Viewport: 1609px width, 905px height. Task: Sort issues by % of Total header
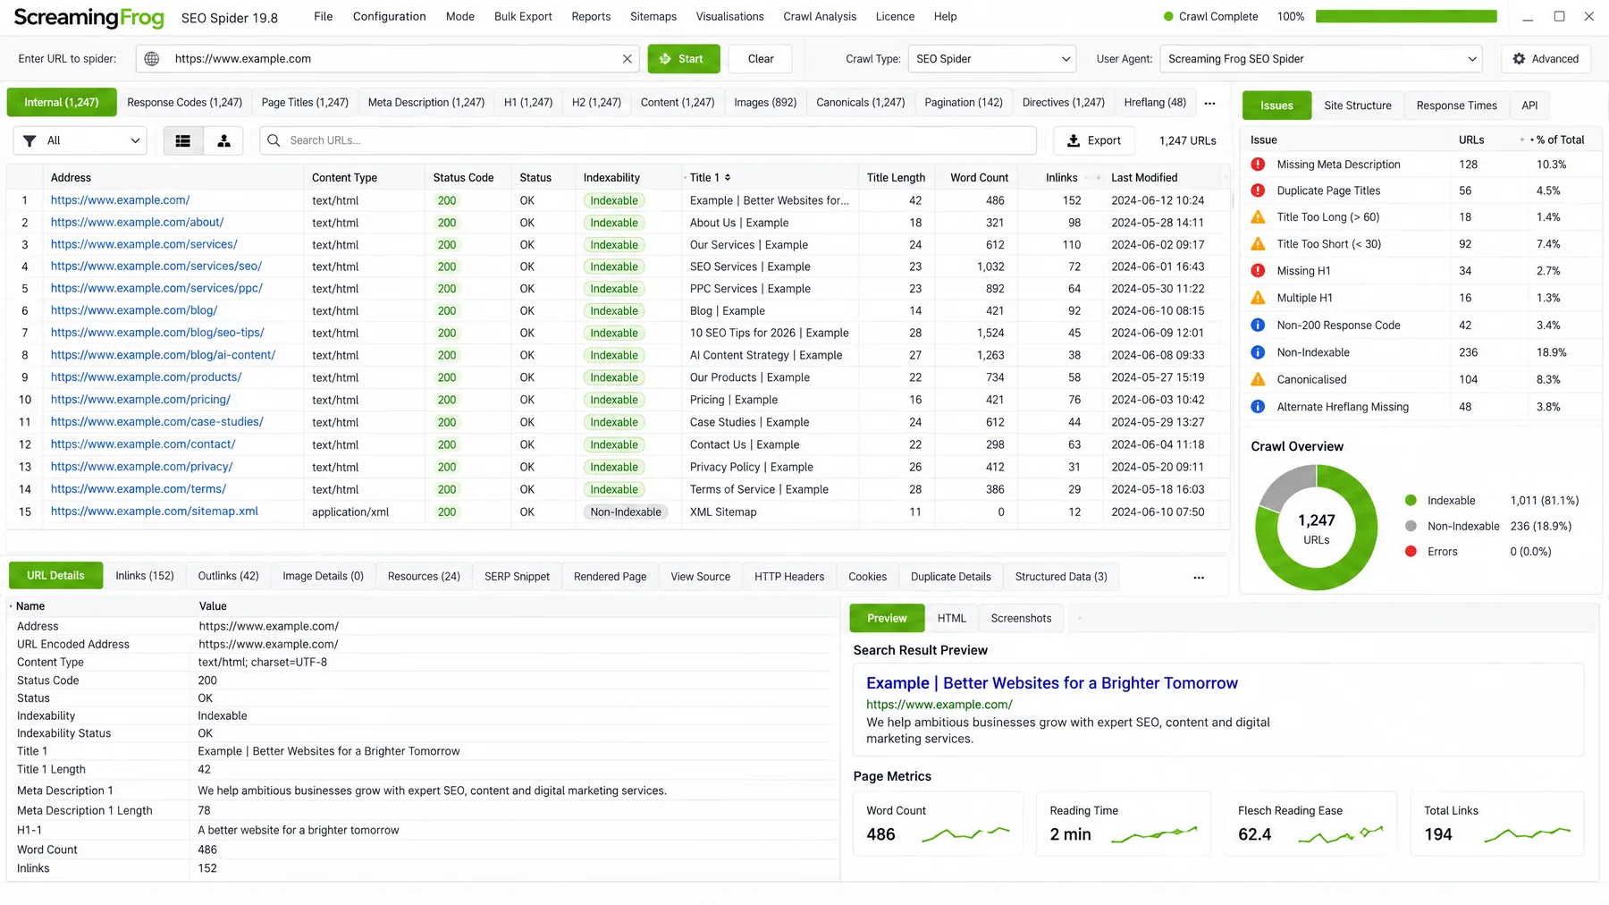1560,140
